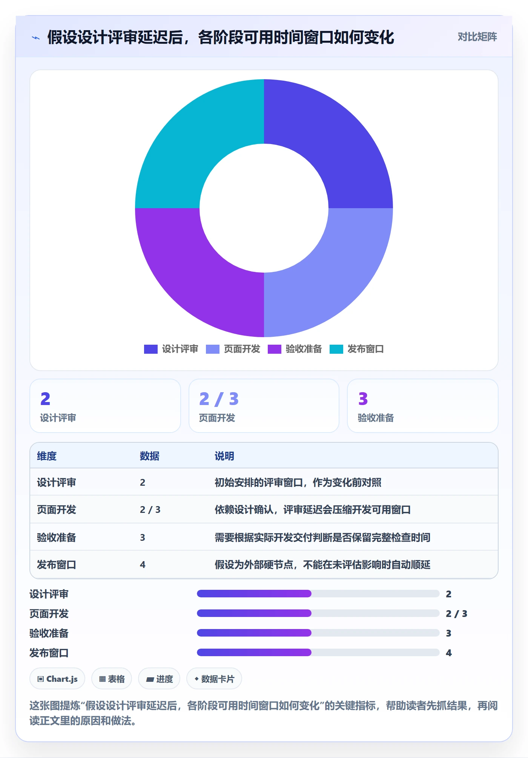Click the 验收准备 progress bar
Viewport: 528px width, 758px height.
tap(318, 633)
